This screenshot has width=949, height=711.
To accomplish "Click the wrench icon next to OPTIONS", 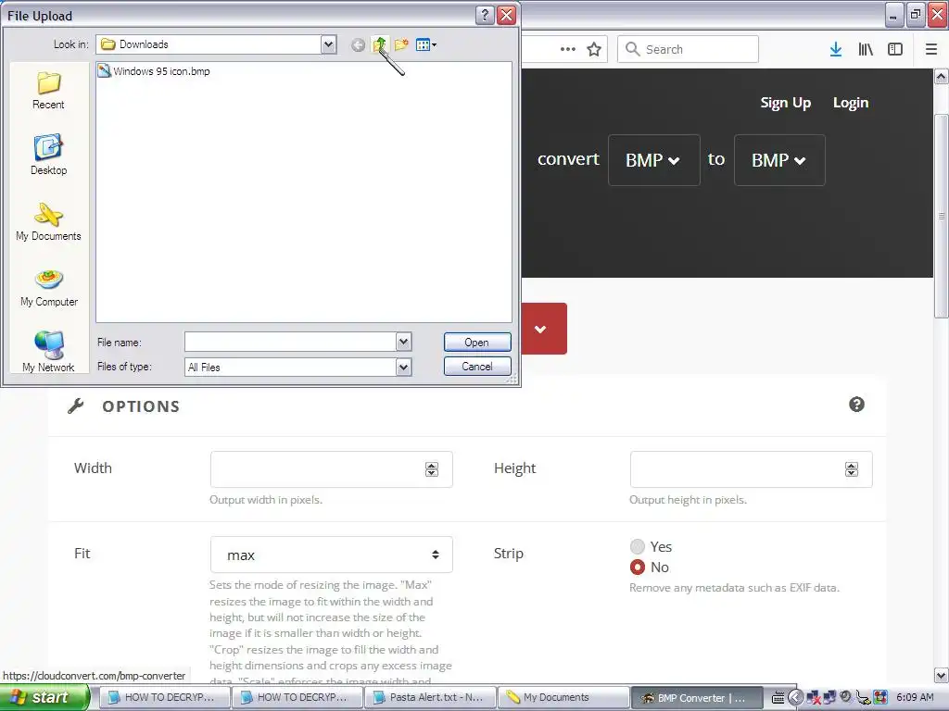I will point(76,405).
